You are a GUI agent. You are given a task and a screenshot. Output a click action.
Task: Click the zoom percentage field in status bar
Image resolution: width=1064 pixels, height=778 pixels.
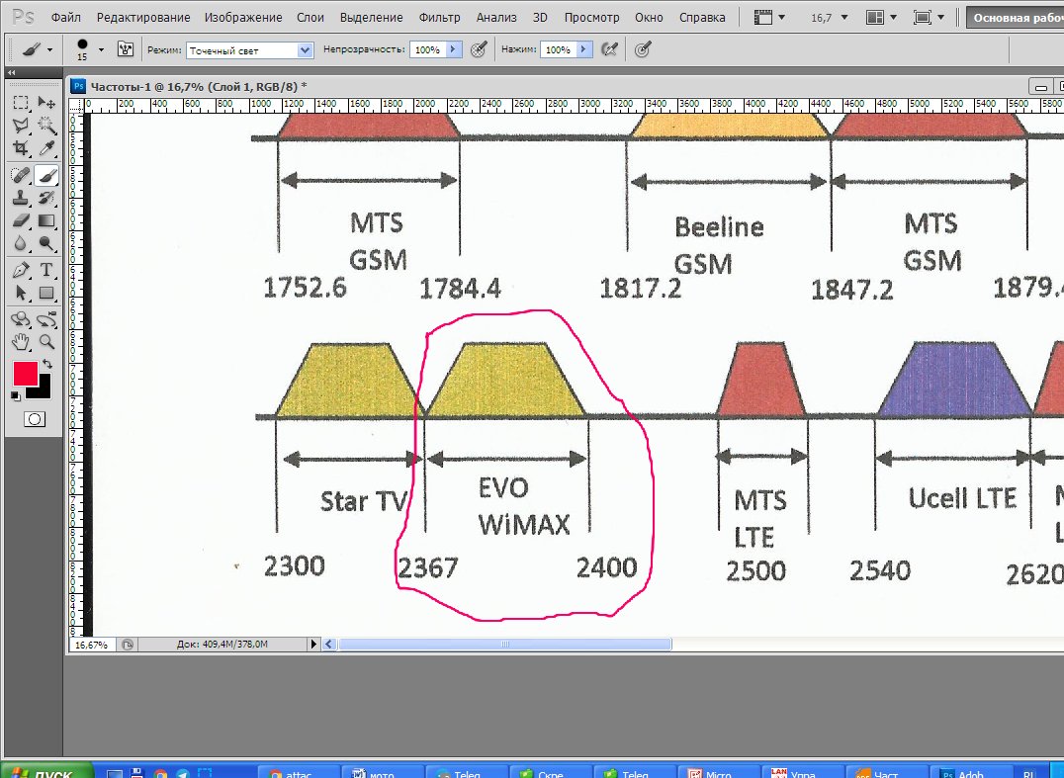[93, 645]
